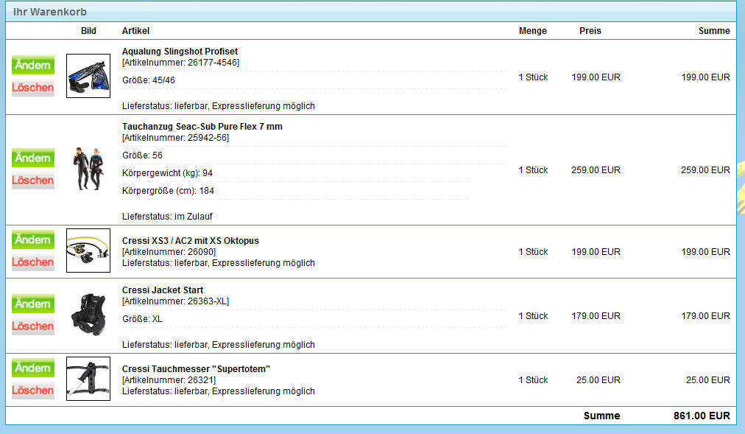Click Löschen for Cressi XS3 / AC2 regulator
This screenshot has width=745, height=434.
[x=33, y=262]
